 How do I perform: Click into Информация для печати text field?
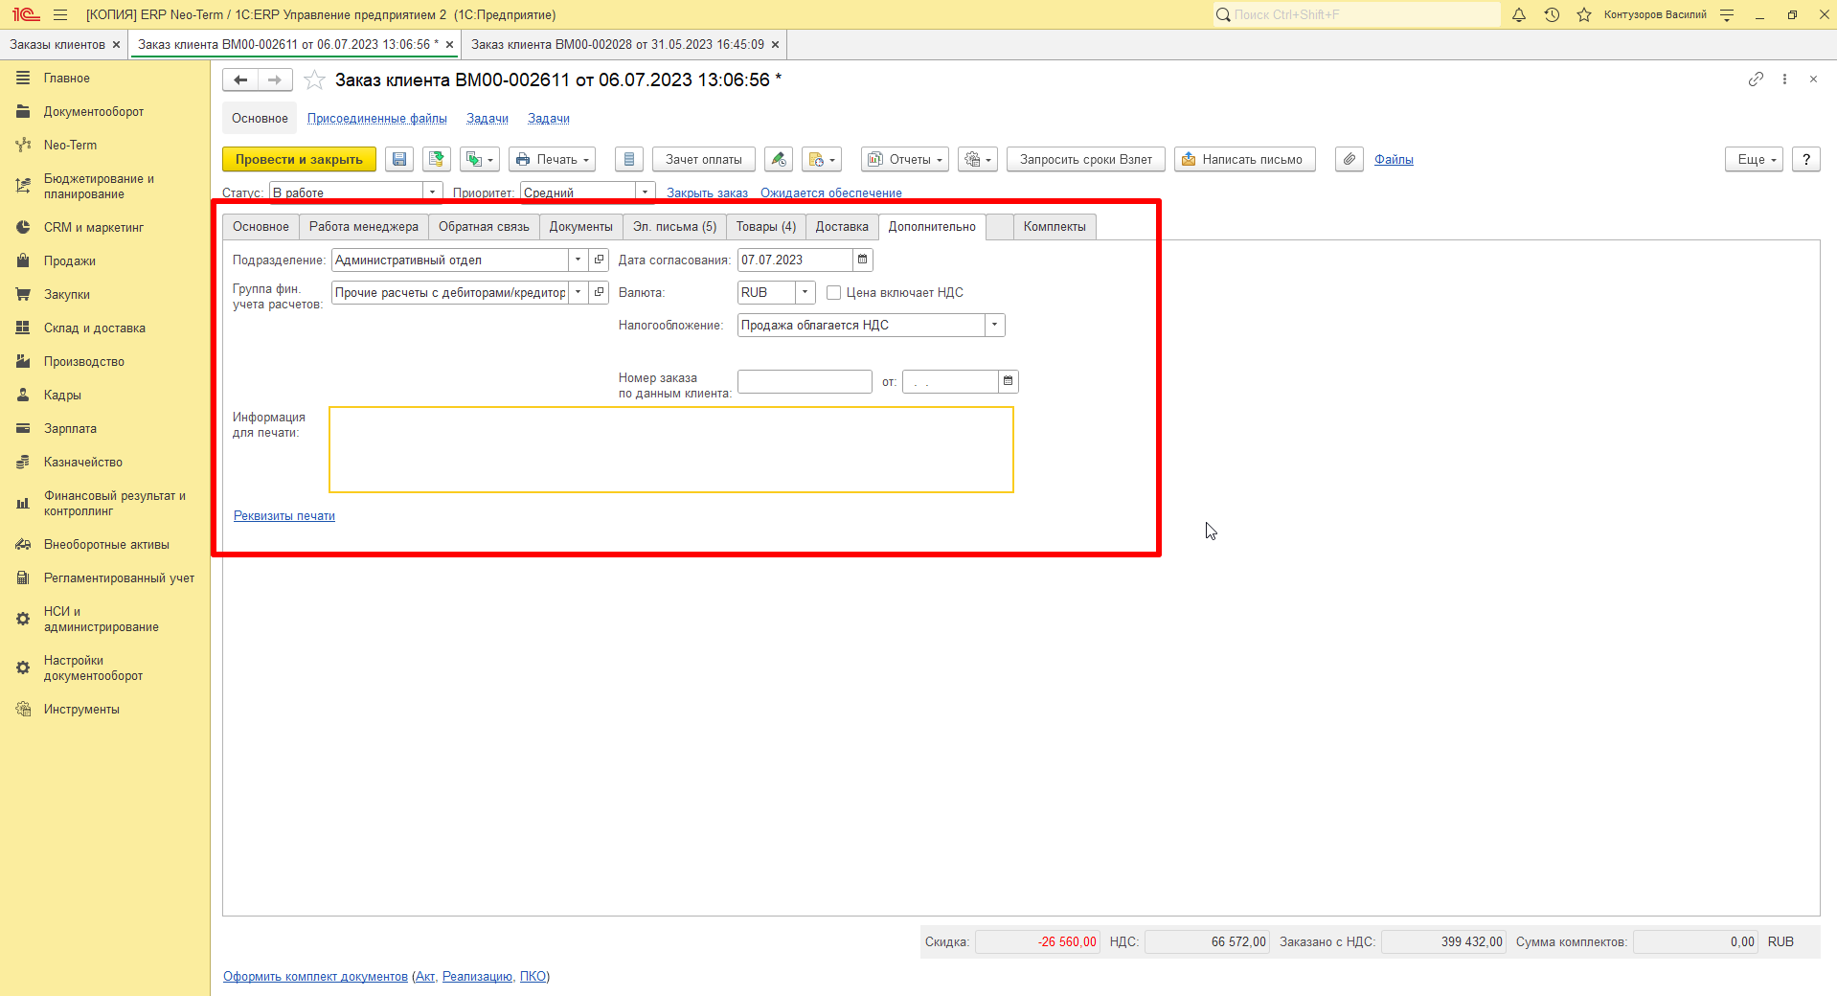[x=671, y=450]
